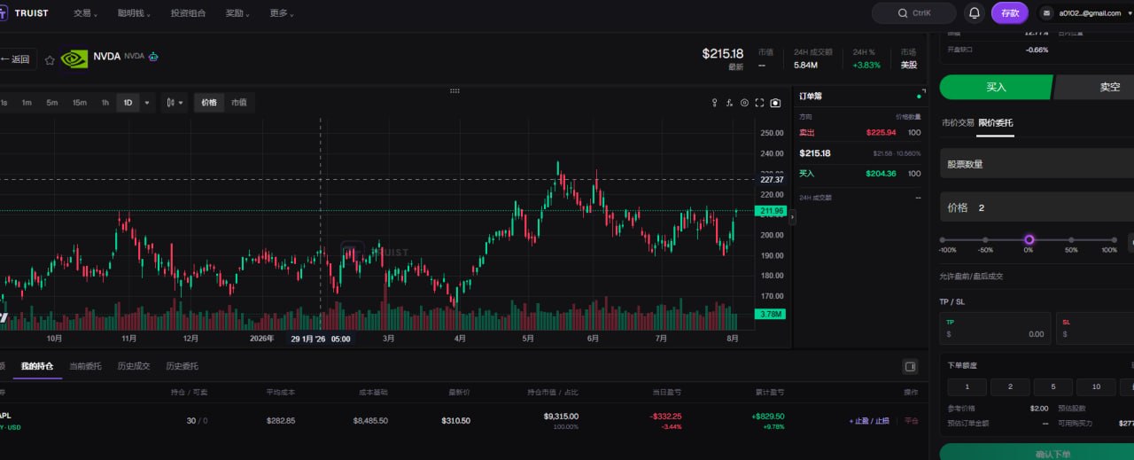Screen dimensions: 1134x460
Task: Open the 我的持仓 tab
Action: pyautogui.click(x=37, y=366)
